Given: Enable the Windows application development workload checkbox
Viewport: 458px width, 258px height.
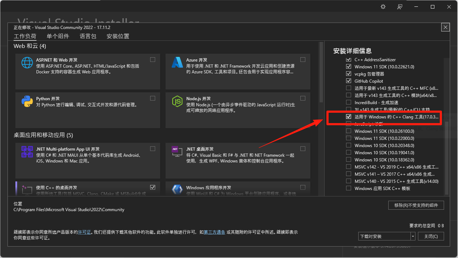Looking at the screenshot, I should coord(303,187).
